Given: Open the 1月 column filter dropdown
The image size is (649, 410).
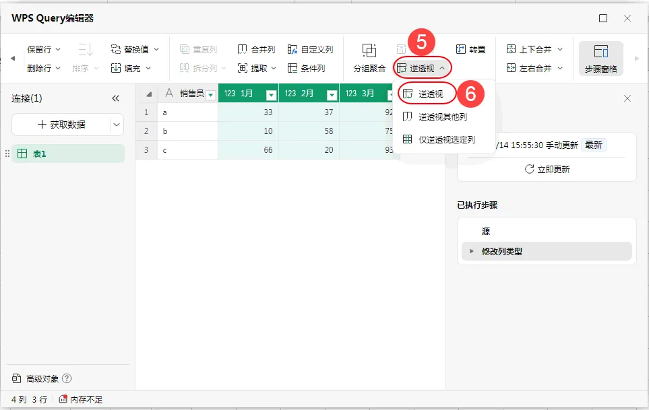Looking at the screenshot, I should [x=271, y=96].
